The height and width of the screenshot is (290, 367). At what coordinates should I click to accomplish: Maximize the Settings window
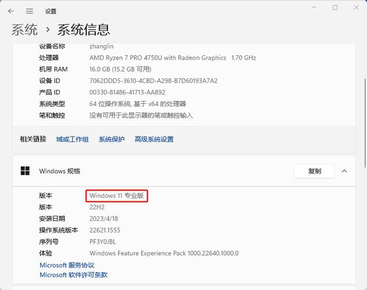coord(335,8)
